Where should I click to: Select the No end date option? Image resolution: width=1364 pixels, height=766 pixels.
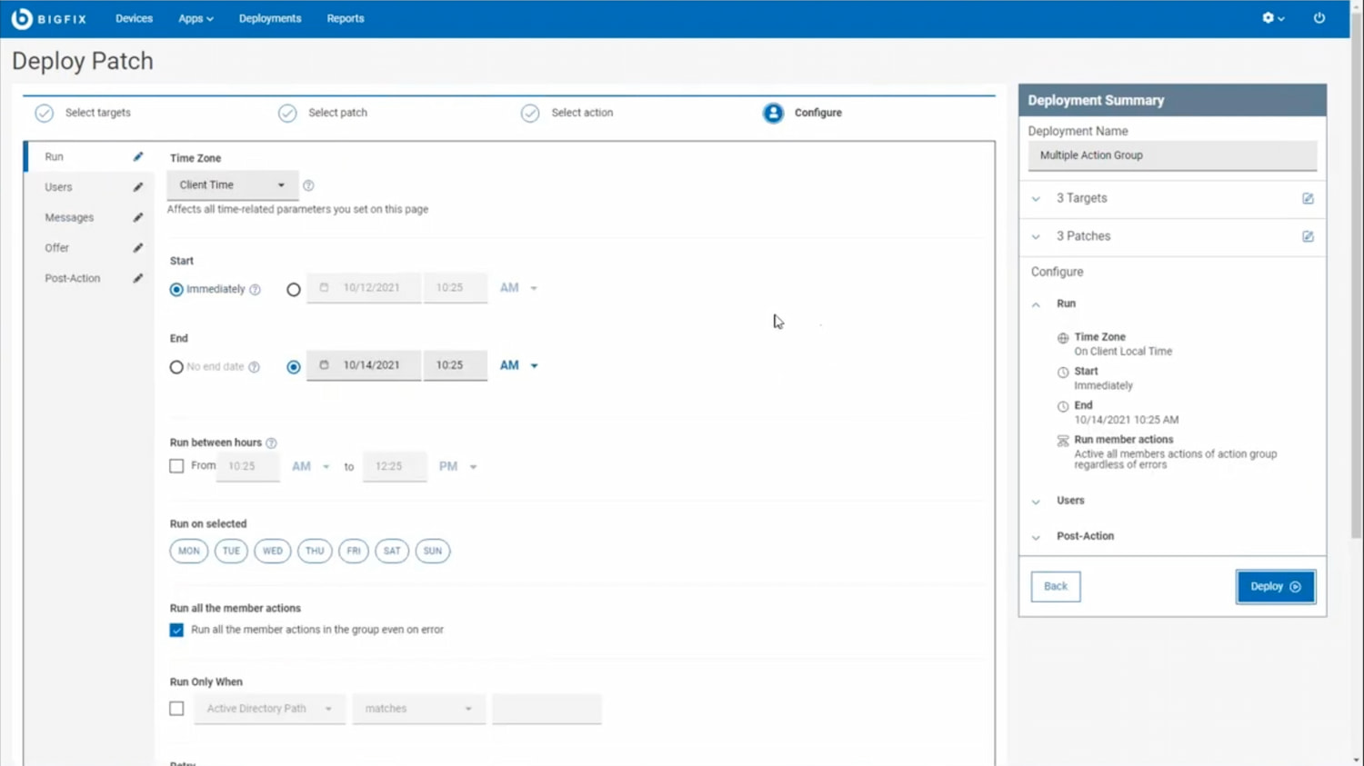(176, 366)
